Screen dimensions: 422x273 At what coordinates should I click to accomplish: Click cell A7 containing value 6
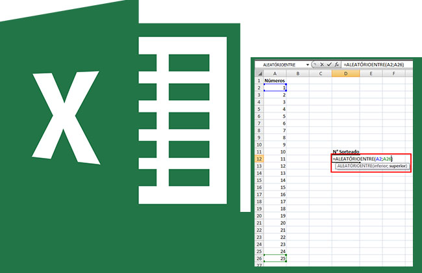tap(275, 123)
